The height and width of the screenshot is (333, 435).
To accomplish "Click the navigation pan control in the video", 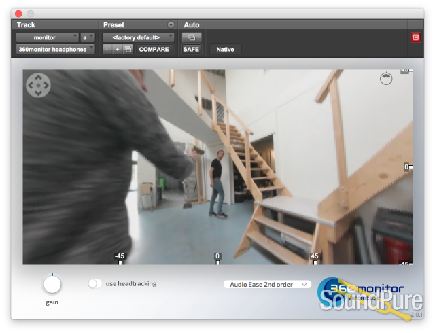I will pos(38,86).
